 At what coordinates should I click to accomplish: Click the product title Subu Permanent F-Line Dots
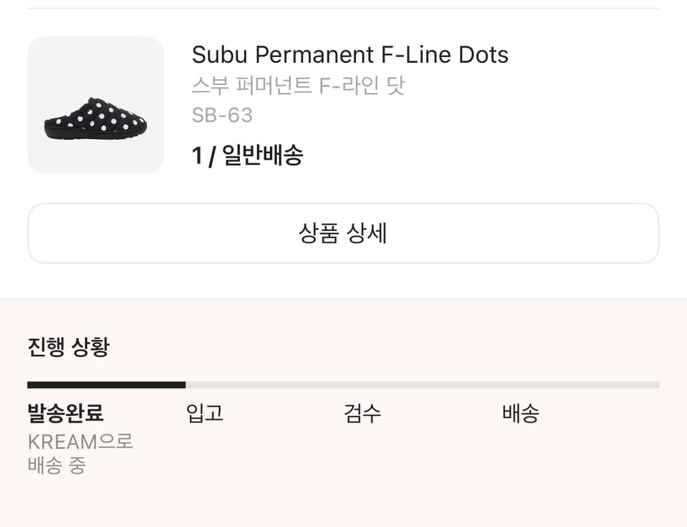pyautogui.click(x=350, y=54)
